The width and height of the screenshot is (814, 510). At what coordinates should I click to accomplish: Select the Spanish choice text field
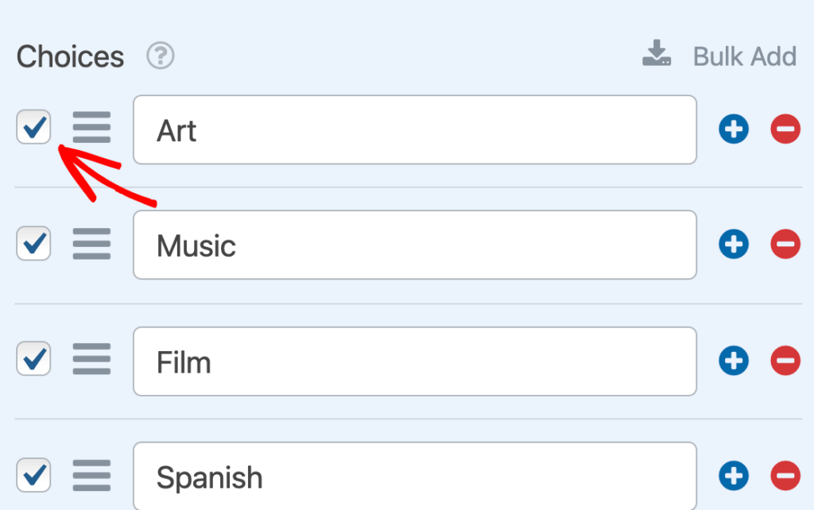tap(414, 475)
